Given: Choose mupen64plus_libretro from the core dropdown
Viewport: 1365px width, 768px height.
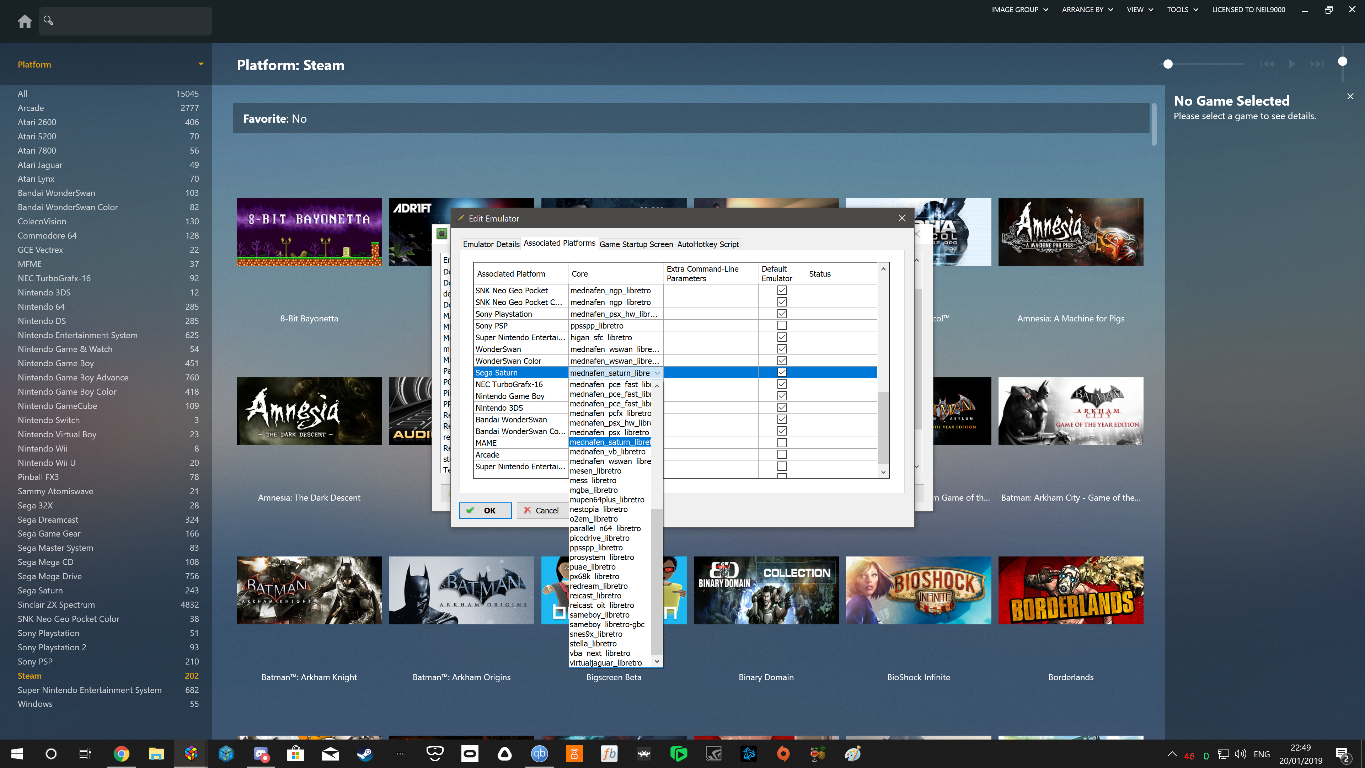Looking at the screenshot, I should (x=609, y=500).
